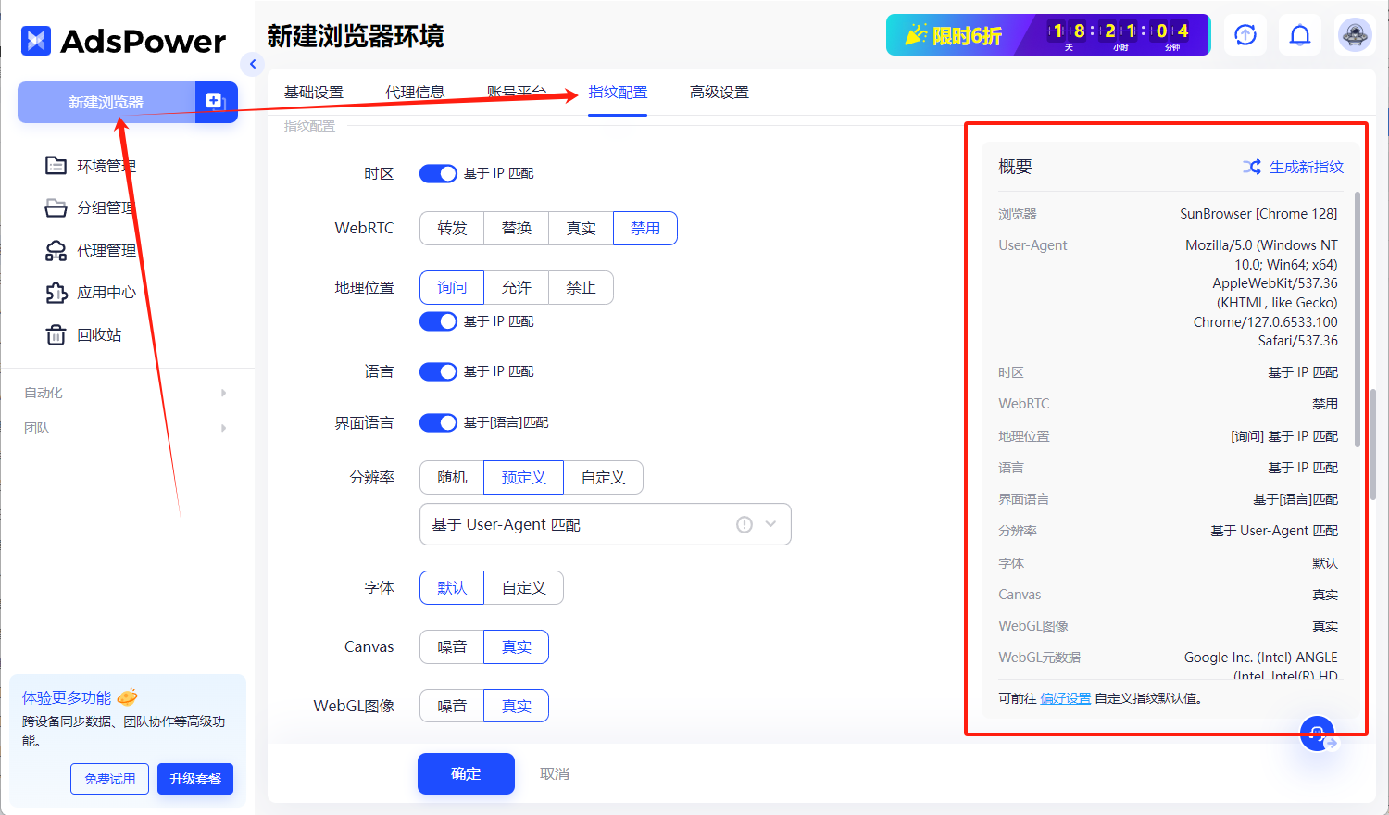Switch to the 代理信息 tab

click(x=415, y=93)
